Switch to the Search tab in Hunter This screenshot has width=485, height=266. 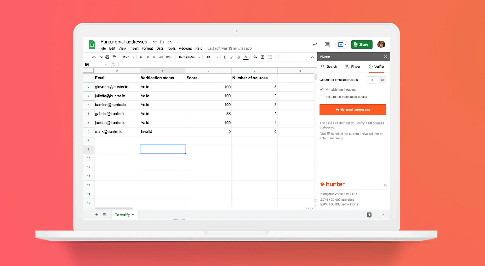click(x=329, y=66)
